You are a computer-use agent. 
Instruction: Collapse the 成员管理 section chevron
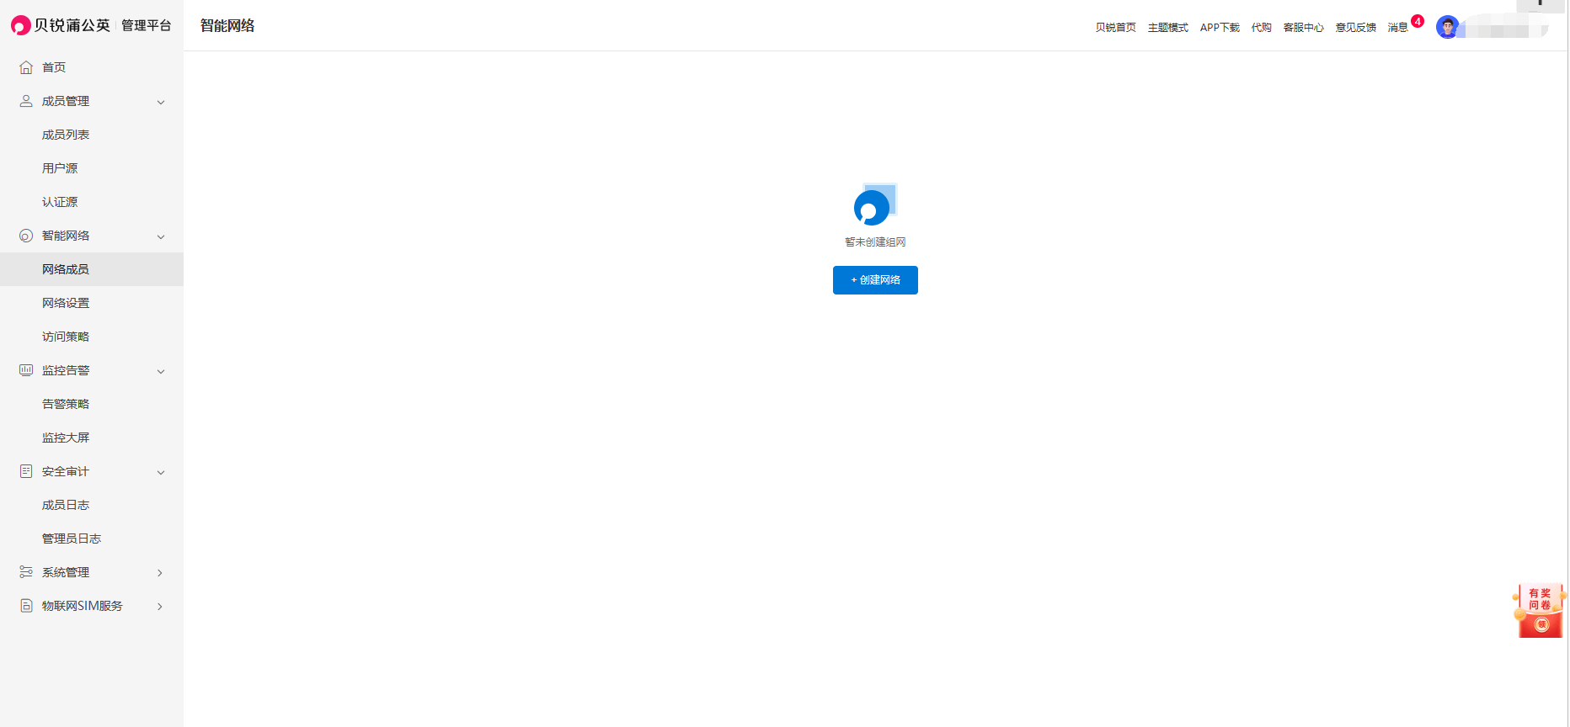pyautogui.click(x=161, y=102)
